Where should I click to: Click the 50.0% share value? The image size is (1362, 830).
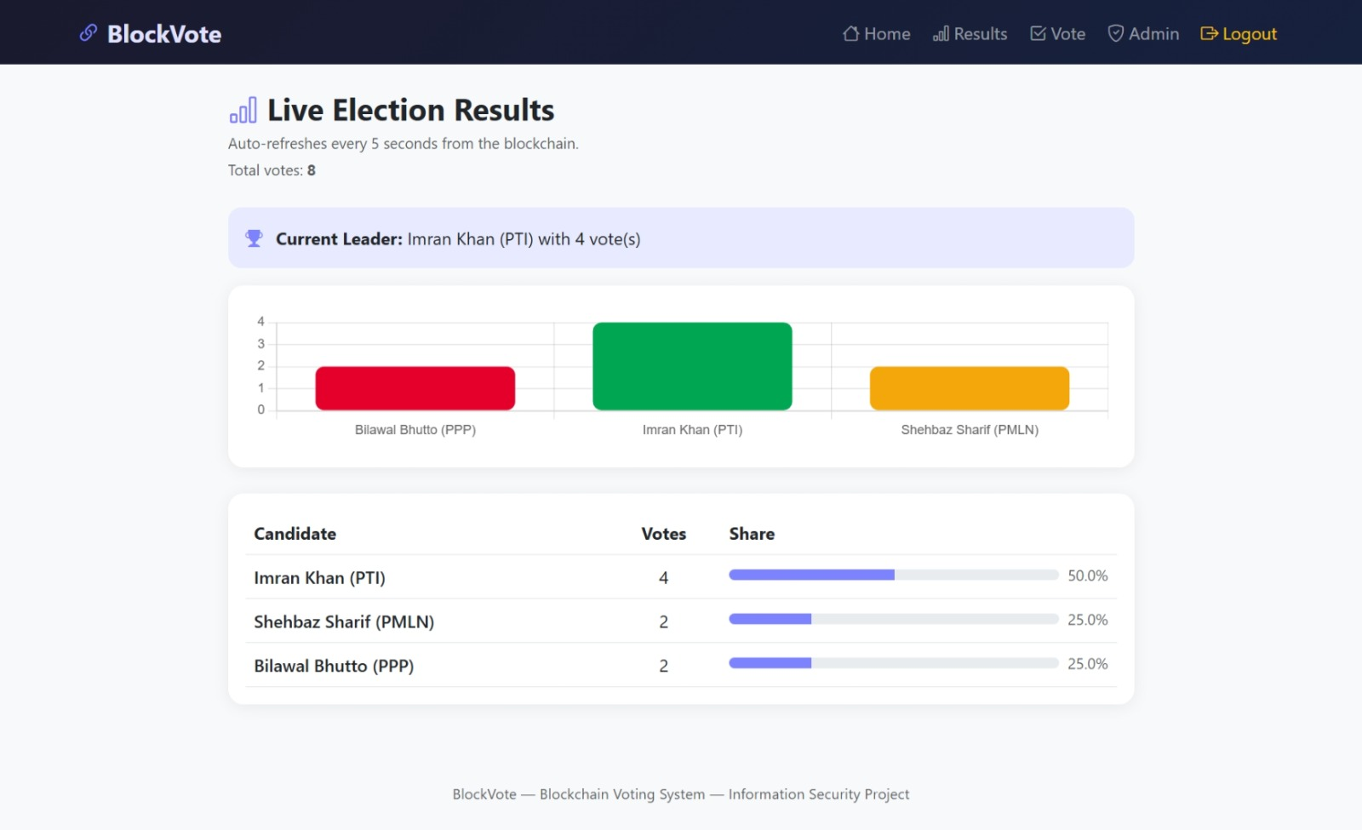click(x=1088, y=576)
